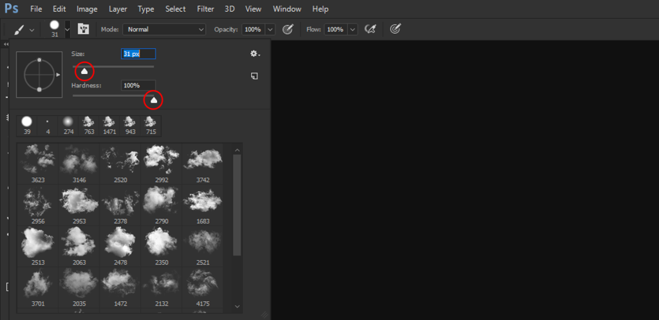Click the Flow value field
The image size is (659, 320).
(335, 30)
